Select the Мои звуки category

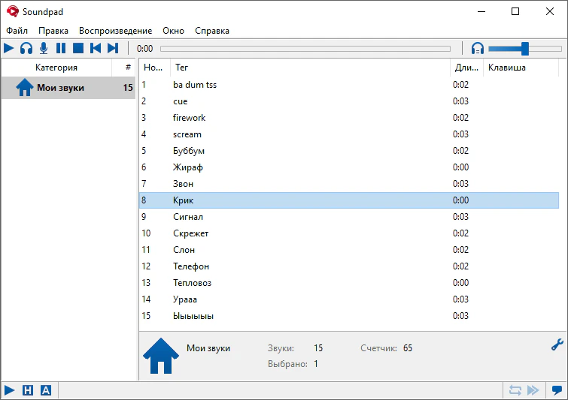point(60,88)
